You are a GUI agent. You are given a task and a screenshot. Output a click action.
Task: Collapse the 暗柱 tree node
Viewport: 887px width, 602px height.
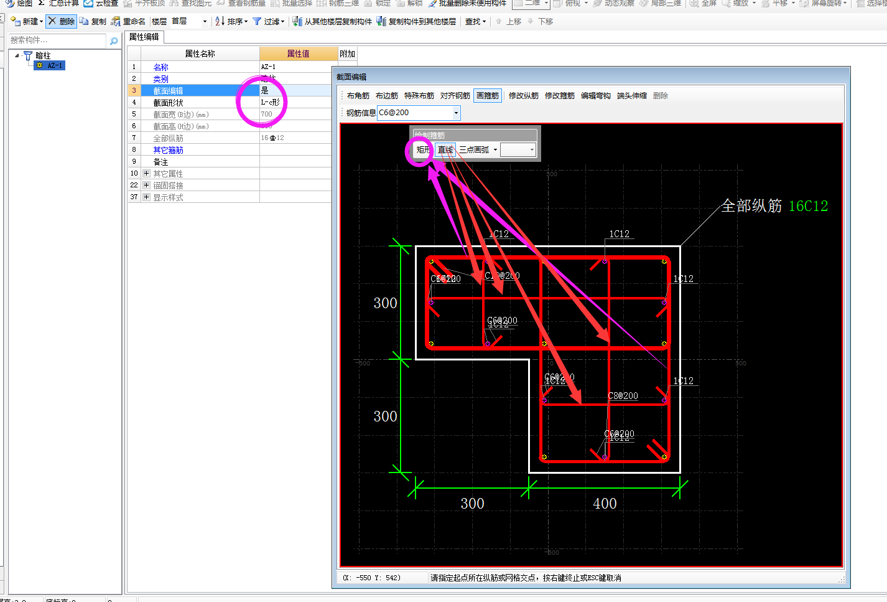[x=17, y=55]
